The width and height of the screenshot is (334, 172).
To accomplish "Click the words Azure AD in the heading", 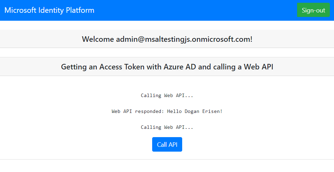I will [179, 67].
